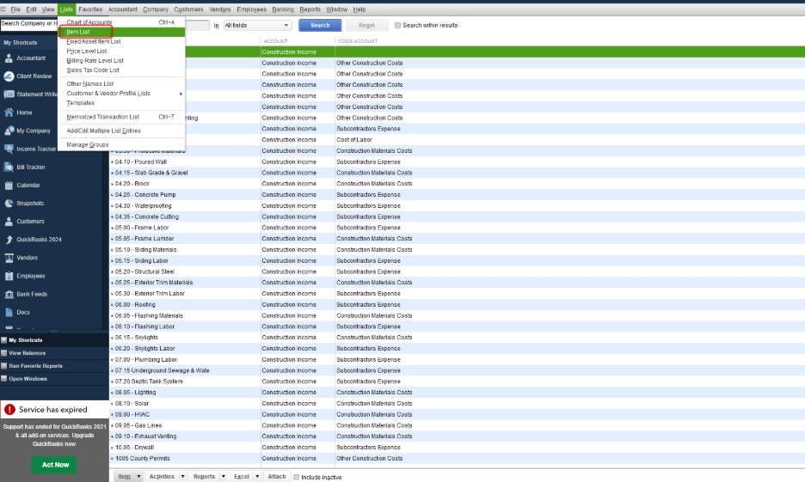
Task: Select row 06.00 - Roofing
Action: tap(457, 305)
